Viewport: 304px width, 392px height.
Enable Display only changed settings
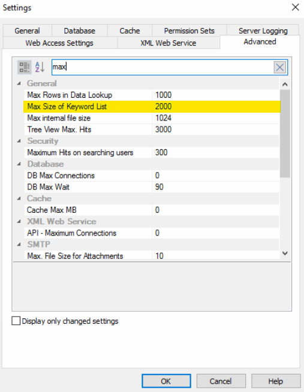tap(16, 321)
